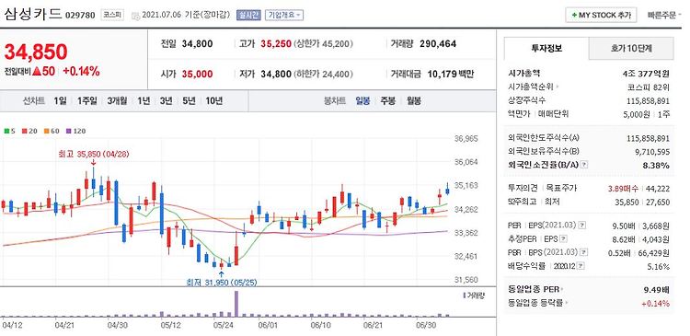Show the 3년 line chart
The image size is (690, 336).
tap(166, 101)
